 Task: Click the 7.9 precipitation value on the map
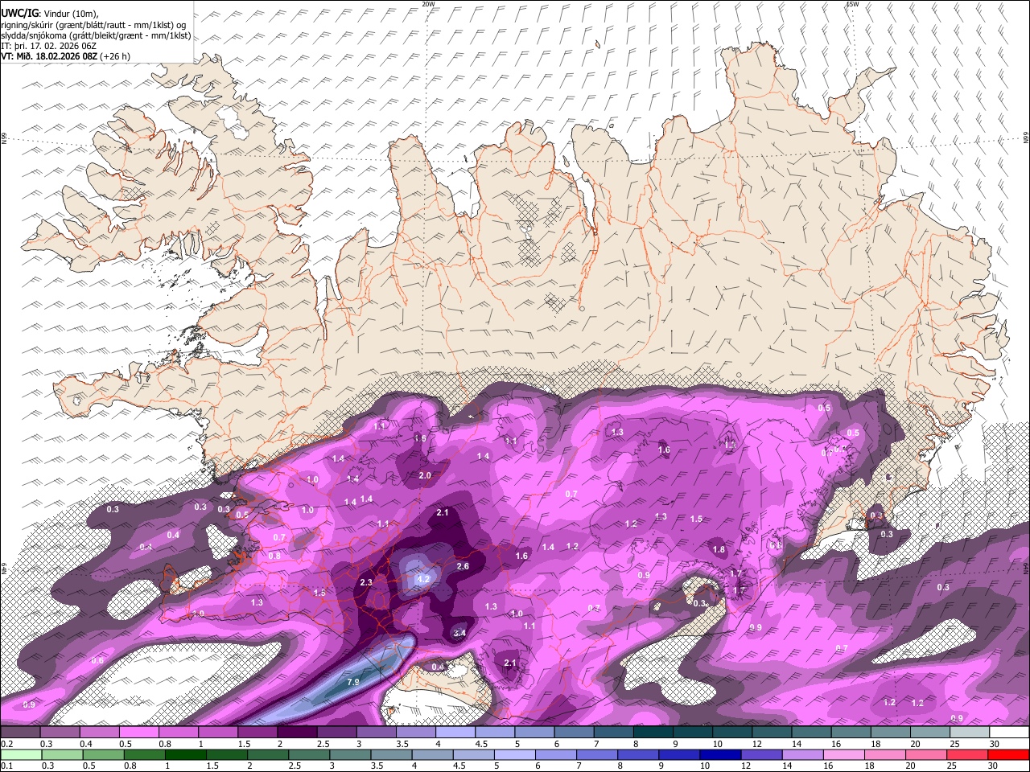pos(353,682)
